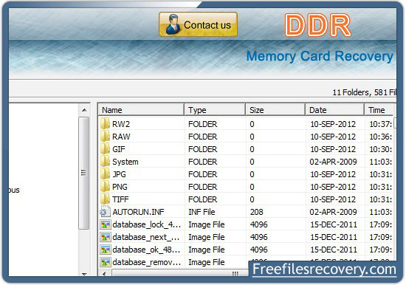Select the PNG folder icon
The image size is (406, 285).
[105, 187]
